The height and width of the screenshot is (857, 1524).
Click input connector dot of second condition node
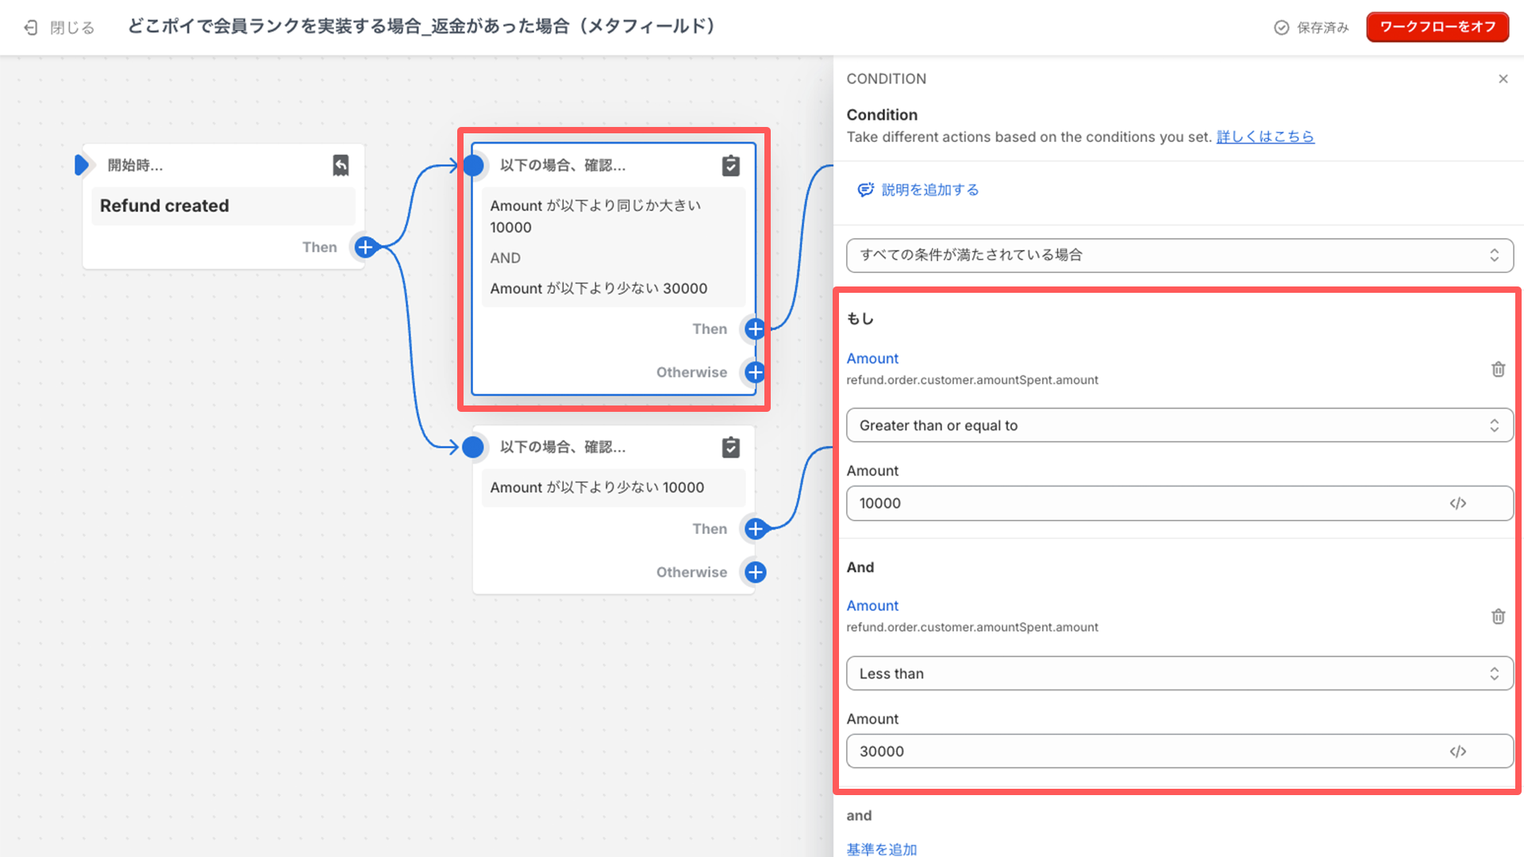click(473, 448)
